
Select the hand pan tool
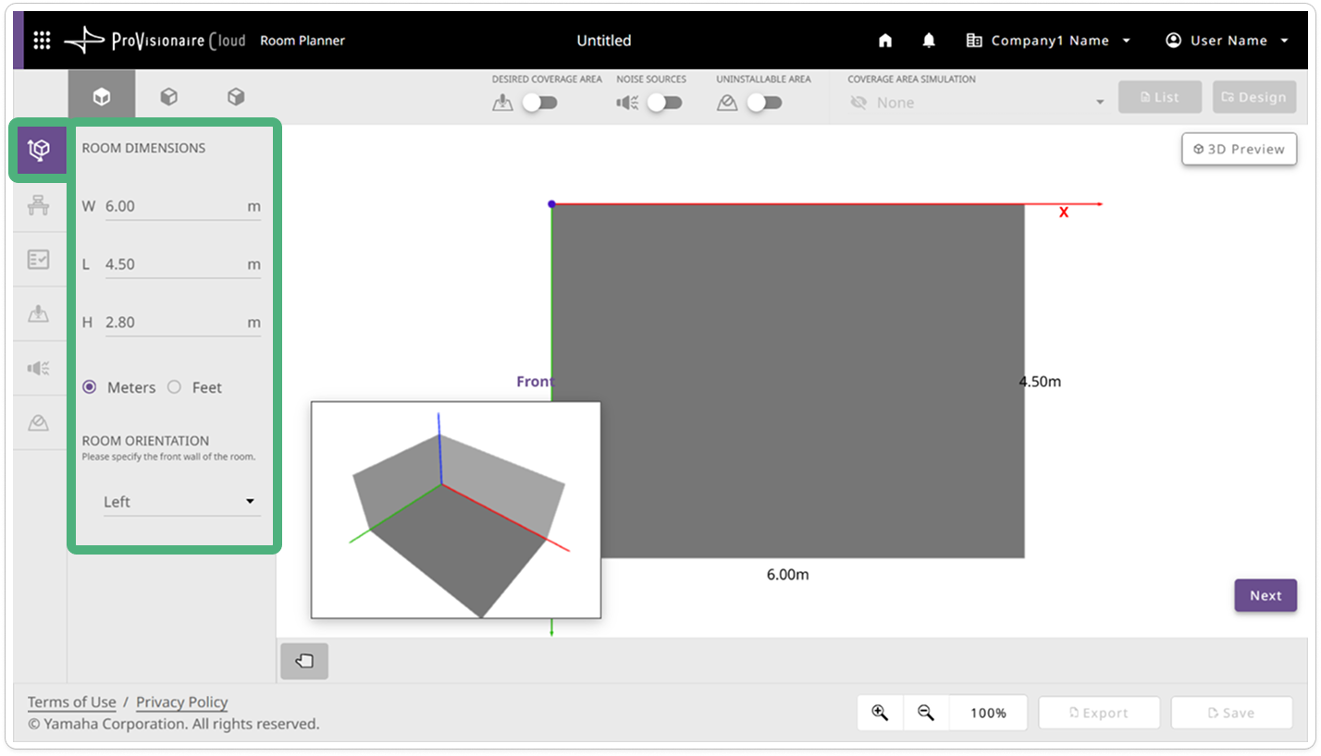click(304, 661)
